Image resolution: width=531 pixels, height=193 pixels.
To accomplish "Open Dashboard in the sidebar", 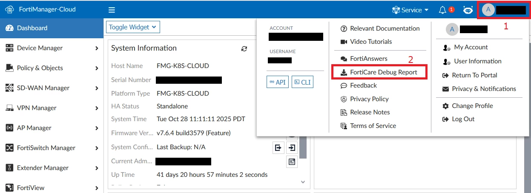I will pyautogui.click(x=52, y=28).
